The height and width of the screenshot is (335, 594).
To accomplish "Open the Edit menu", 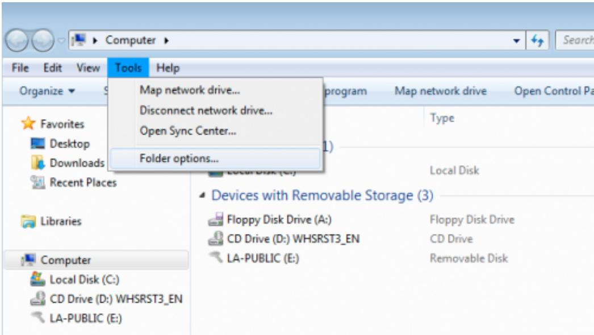I will [x=52, y=68].
